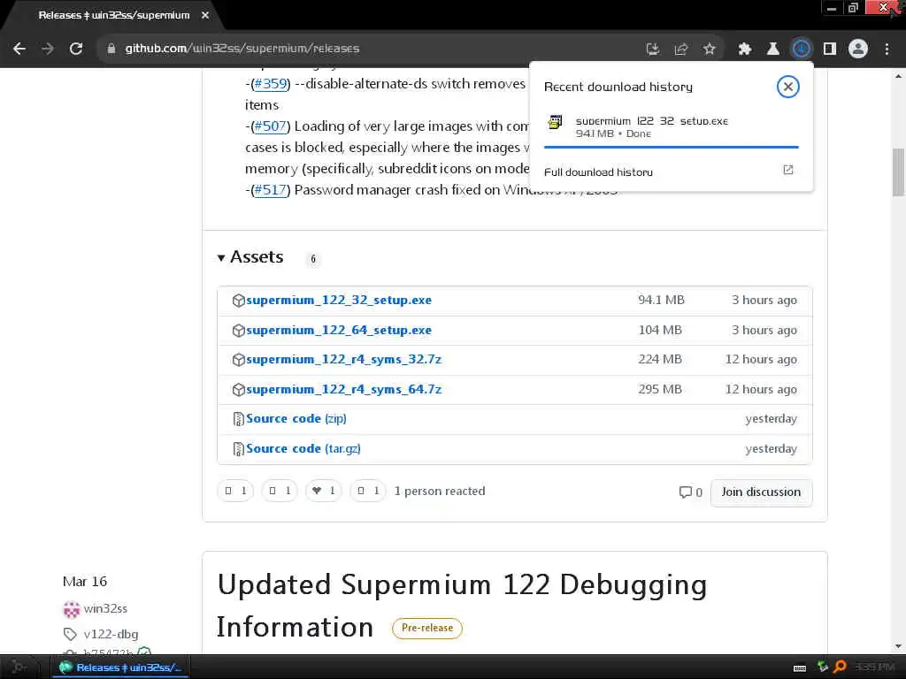Click the share page icon

point(681,50)
